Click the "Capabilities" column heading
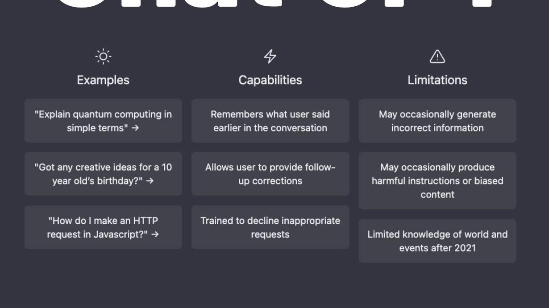The image size is (549, 308). pyautogui.click(x=270, y=80)
